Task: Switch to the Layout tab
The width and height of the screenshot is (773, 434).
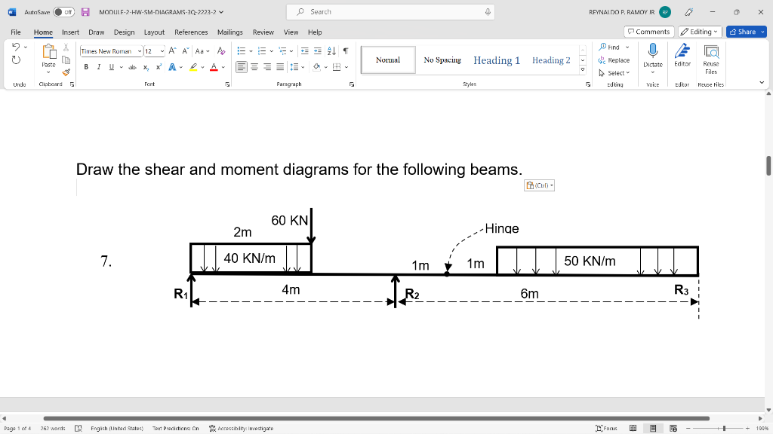Action: coord(154,32)
